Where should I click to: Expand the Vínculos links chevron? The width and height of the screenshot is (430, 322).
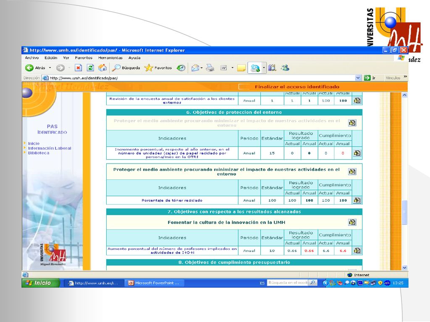405,77
